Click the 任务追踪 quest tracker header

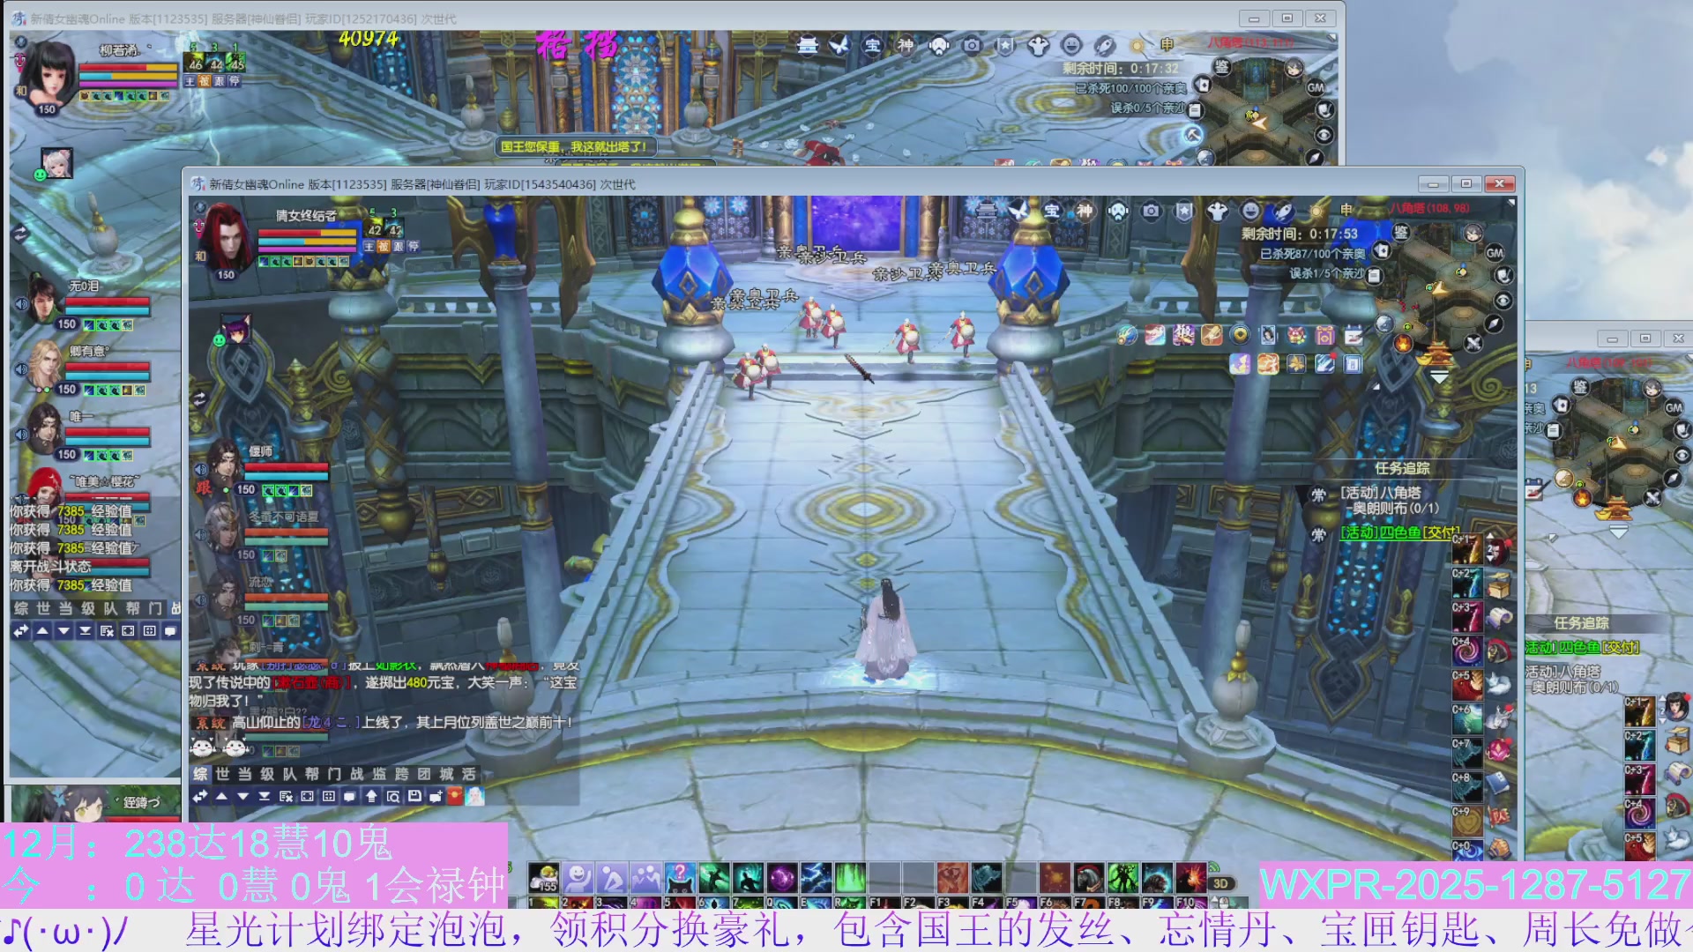1402,468
